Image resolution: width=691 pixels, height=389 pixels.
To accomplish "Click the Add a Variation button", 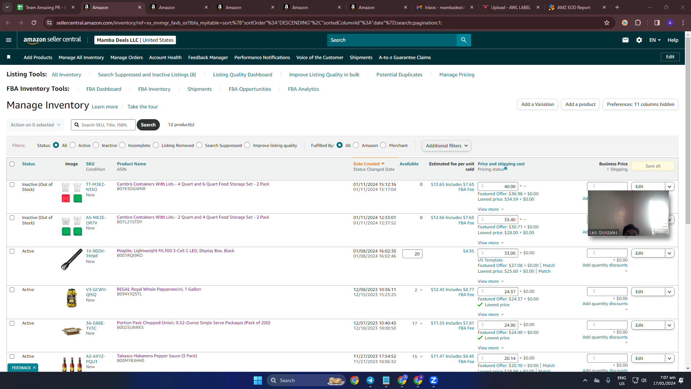I will tap(538, 104).
